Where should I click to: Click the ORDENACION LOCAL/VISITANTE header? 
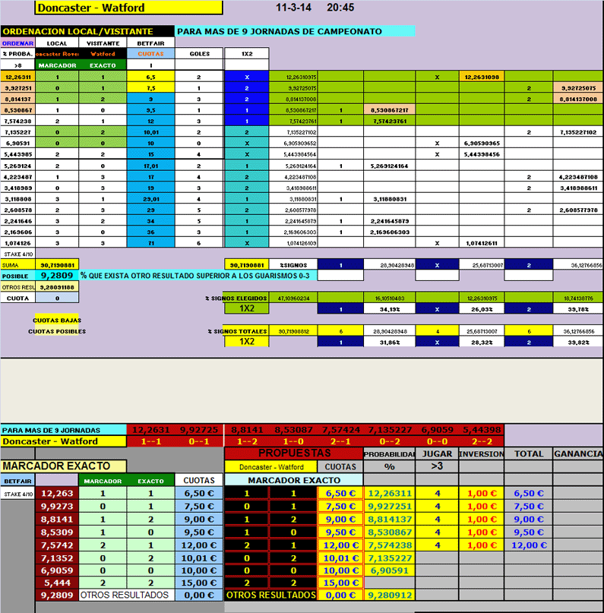(x=87, y=31)
